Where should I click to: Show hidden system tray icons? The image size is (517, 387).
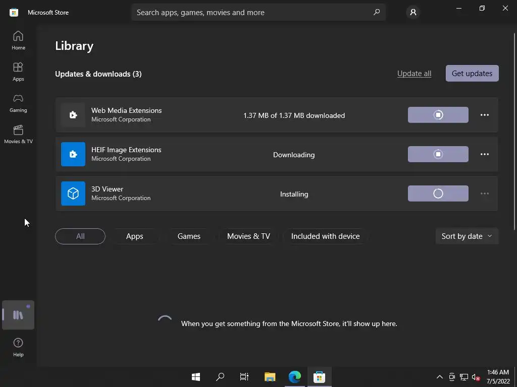click(440, 377)
